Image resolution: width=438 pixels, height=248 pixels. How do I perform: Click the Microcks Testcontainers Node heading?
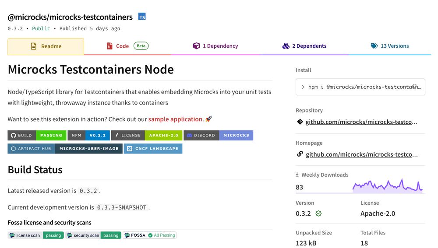click(x=91, y=70)
